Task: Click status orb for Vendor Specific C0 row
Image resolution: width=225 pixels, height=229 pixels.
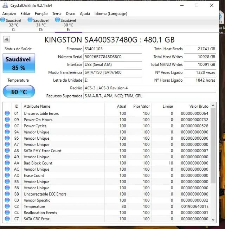Action: (7, 200)
